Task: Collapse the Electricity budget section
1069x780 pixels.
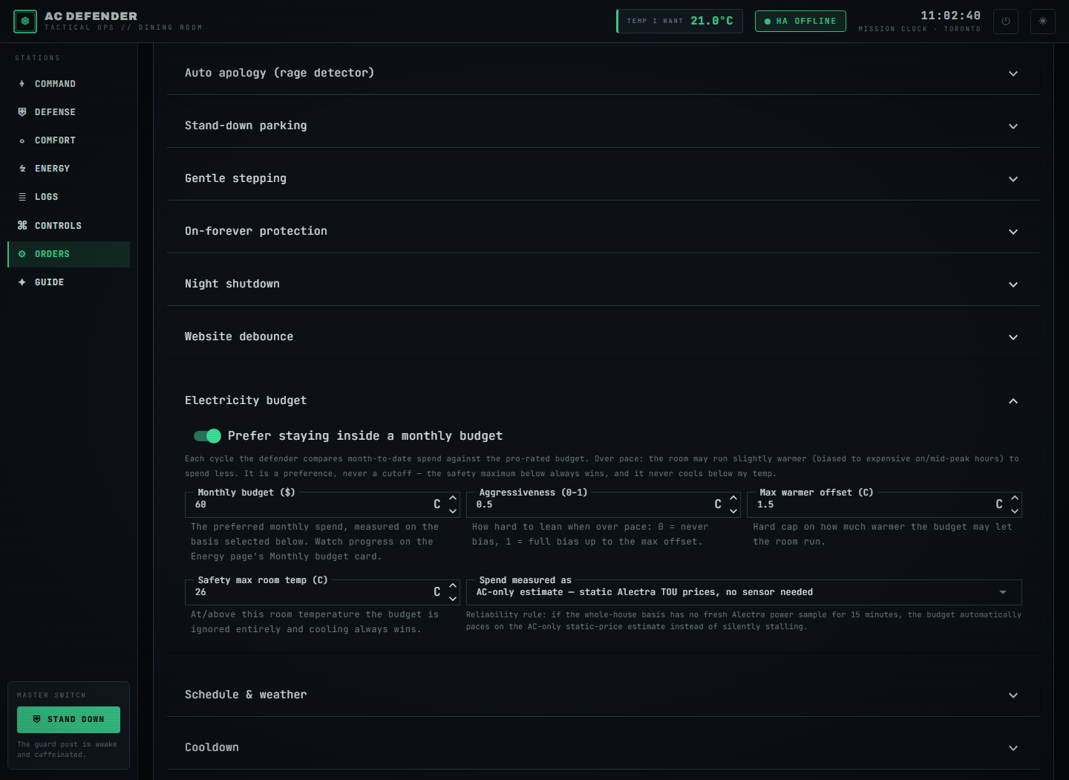Action: point(603,400)
